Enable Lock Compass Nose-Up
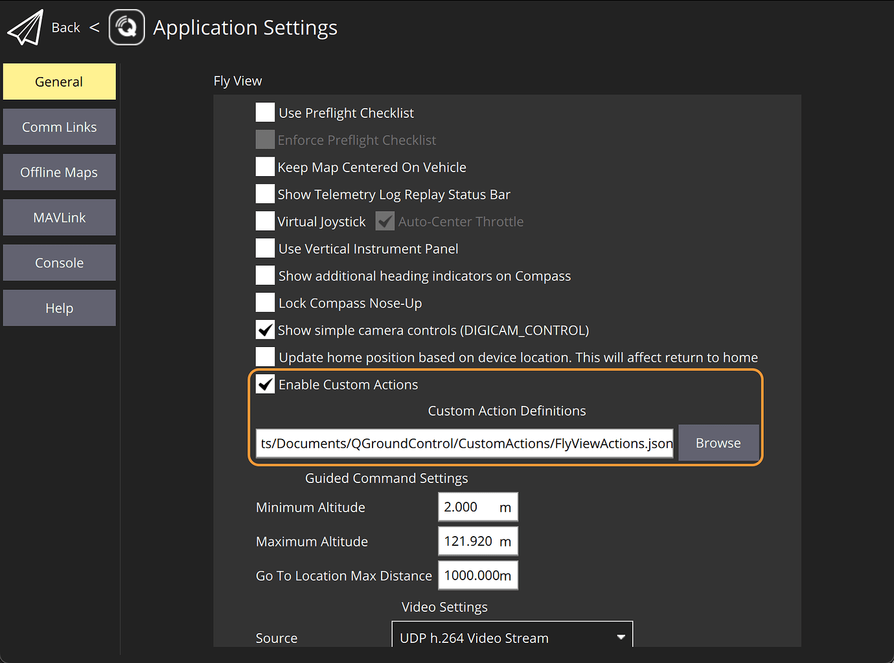The height and width of the screenshot is (663, 894). [x=264, y=302]
